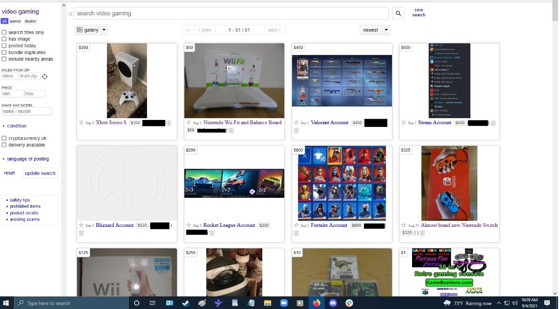
Task: Open the Fortnite Account listing title
Action: coord(329,225)
